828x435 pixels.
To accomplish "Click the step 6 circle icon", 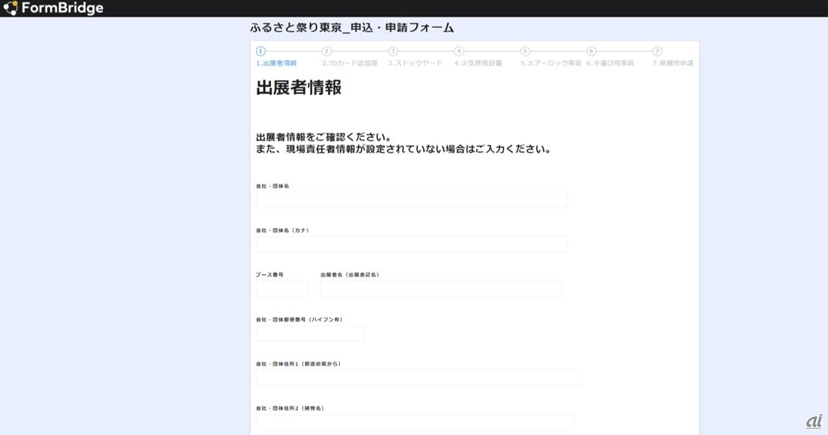I will [591, 51].
